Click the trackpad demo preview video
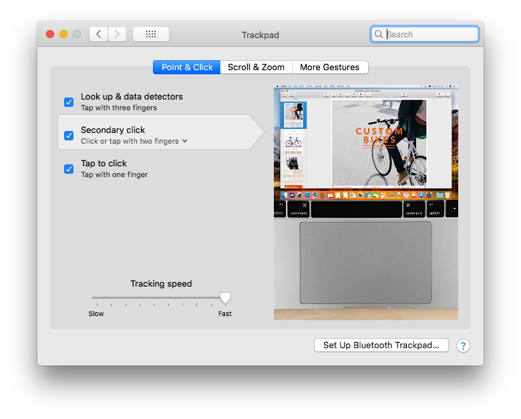Image resolution: width=521 pixels, height=419 pixels. [x=366, y=202]
